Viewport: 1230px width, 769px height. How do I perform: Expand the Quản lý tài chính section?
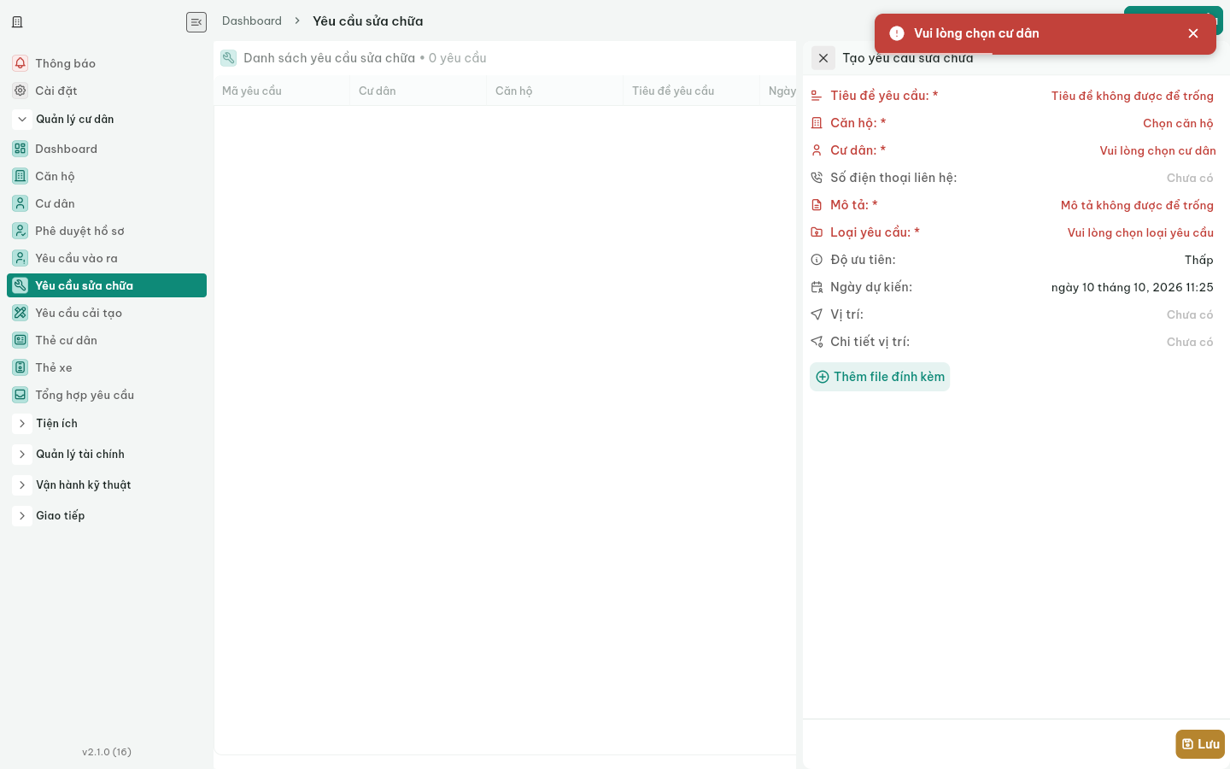[x=22, y=455]
